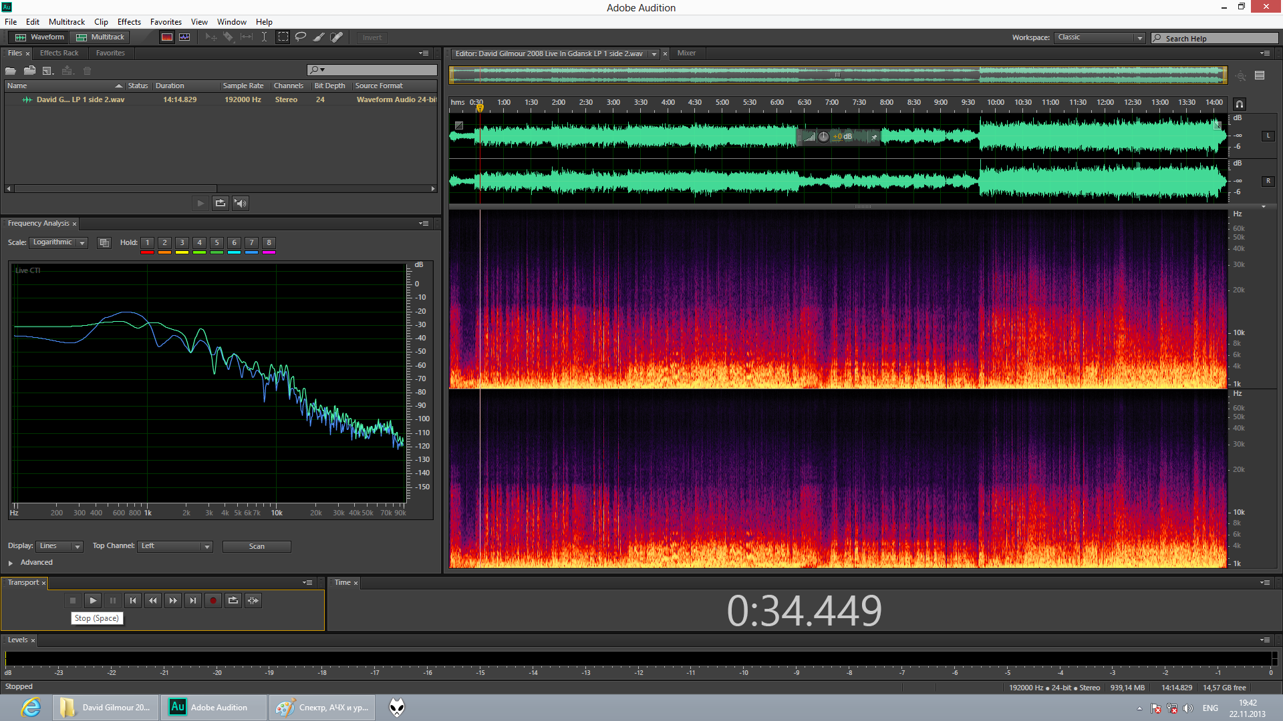The width and height of the screenshot is (1283, 721).
Task: Select the Lasso Selection tool
Action: (301, 37)
